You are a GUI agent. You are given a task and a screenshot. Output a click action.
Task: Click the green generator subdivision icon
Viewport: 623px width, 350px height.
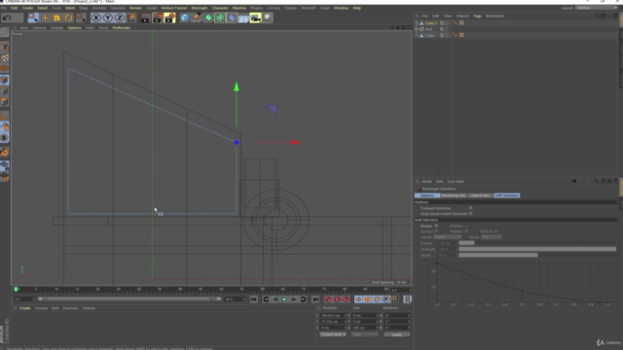click(208, 17)
